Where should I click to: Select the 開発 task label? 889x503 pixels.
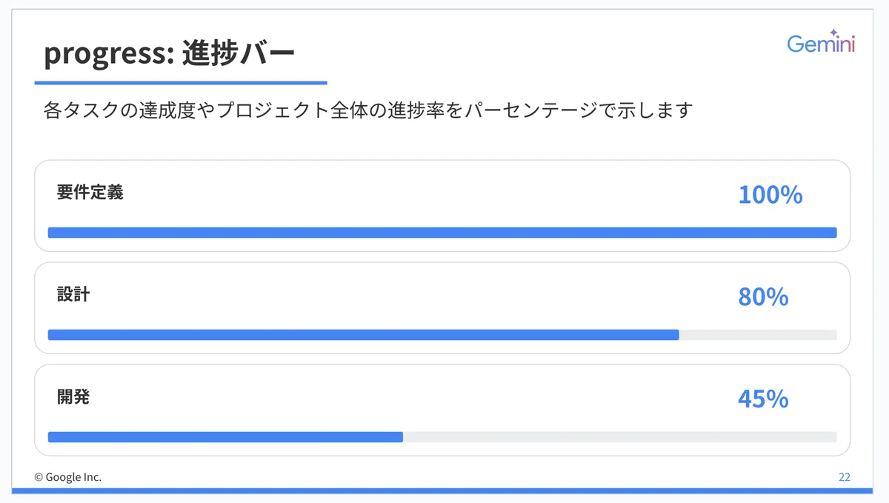[x=73, y=397]
